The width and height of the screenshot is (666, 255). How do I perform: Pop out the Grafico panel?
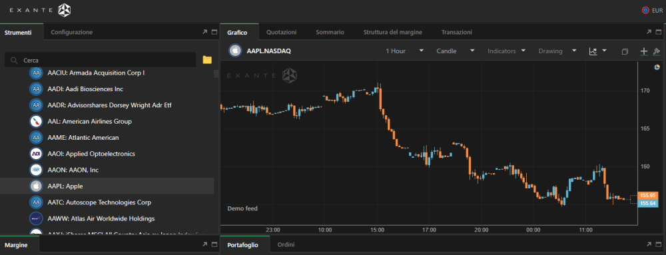click(x=649, y=32)
